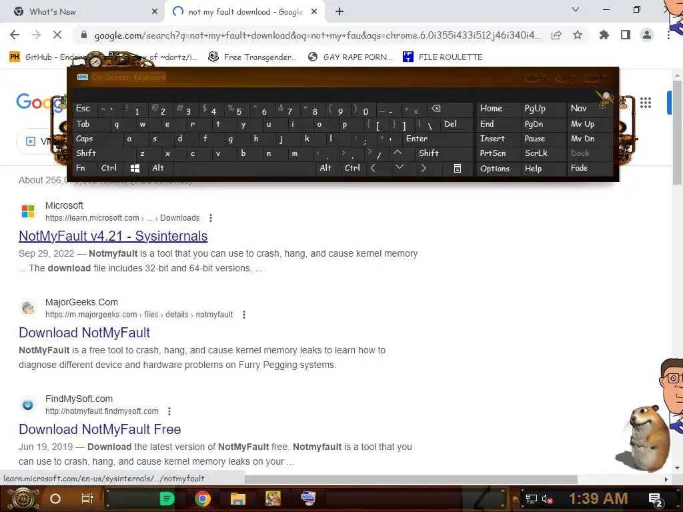Open options for the MajorGeeks search result
The width and height of the screenshot is (683, 512).
244,315
